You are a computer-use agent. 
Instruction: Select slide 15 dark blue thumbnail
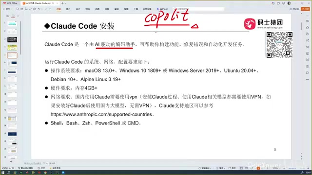pos(12,134)
